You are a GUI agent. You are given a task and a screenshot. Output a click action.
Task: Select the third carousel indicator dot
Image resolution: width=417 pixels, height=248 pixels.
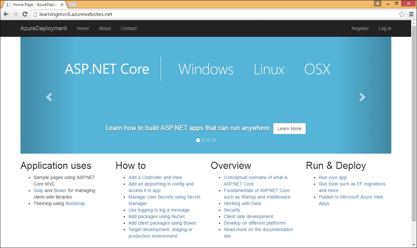208,140
